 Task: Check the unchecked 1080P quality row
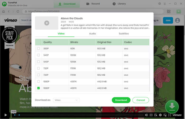tap(39, 81)
